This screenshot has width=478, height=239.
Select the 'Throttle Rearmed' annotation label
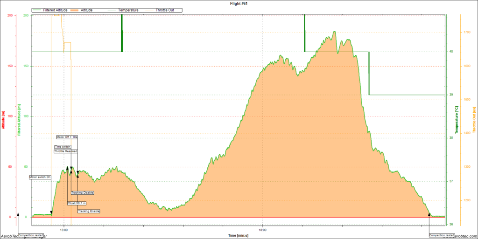[x=65, y=151]
